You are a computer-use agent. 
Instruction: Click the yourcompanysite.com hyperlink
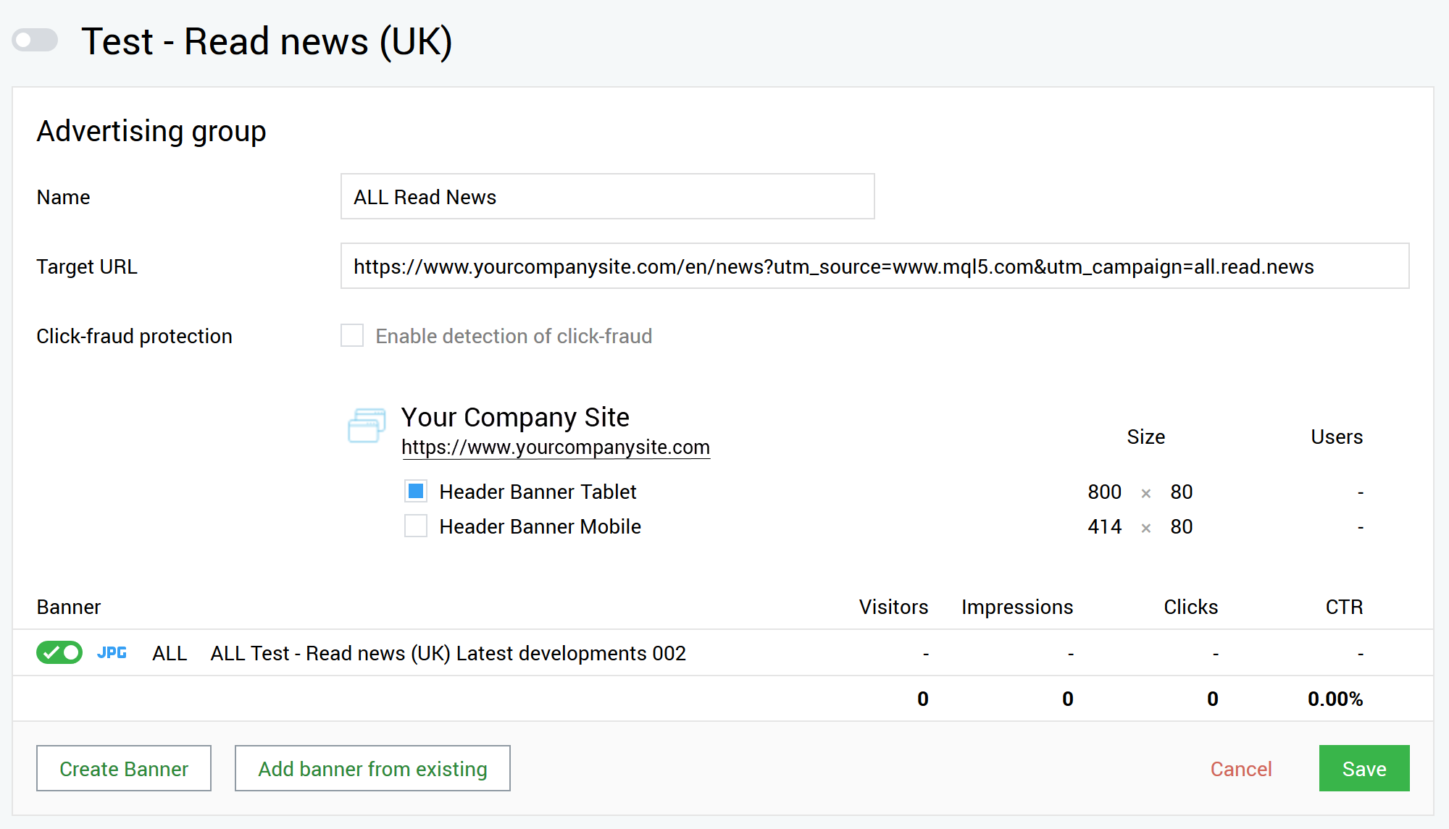(x=555, y=446)
